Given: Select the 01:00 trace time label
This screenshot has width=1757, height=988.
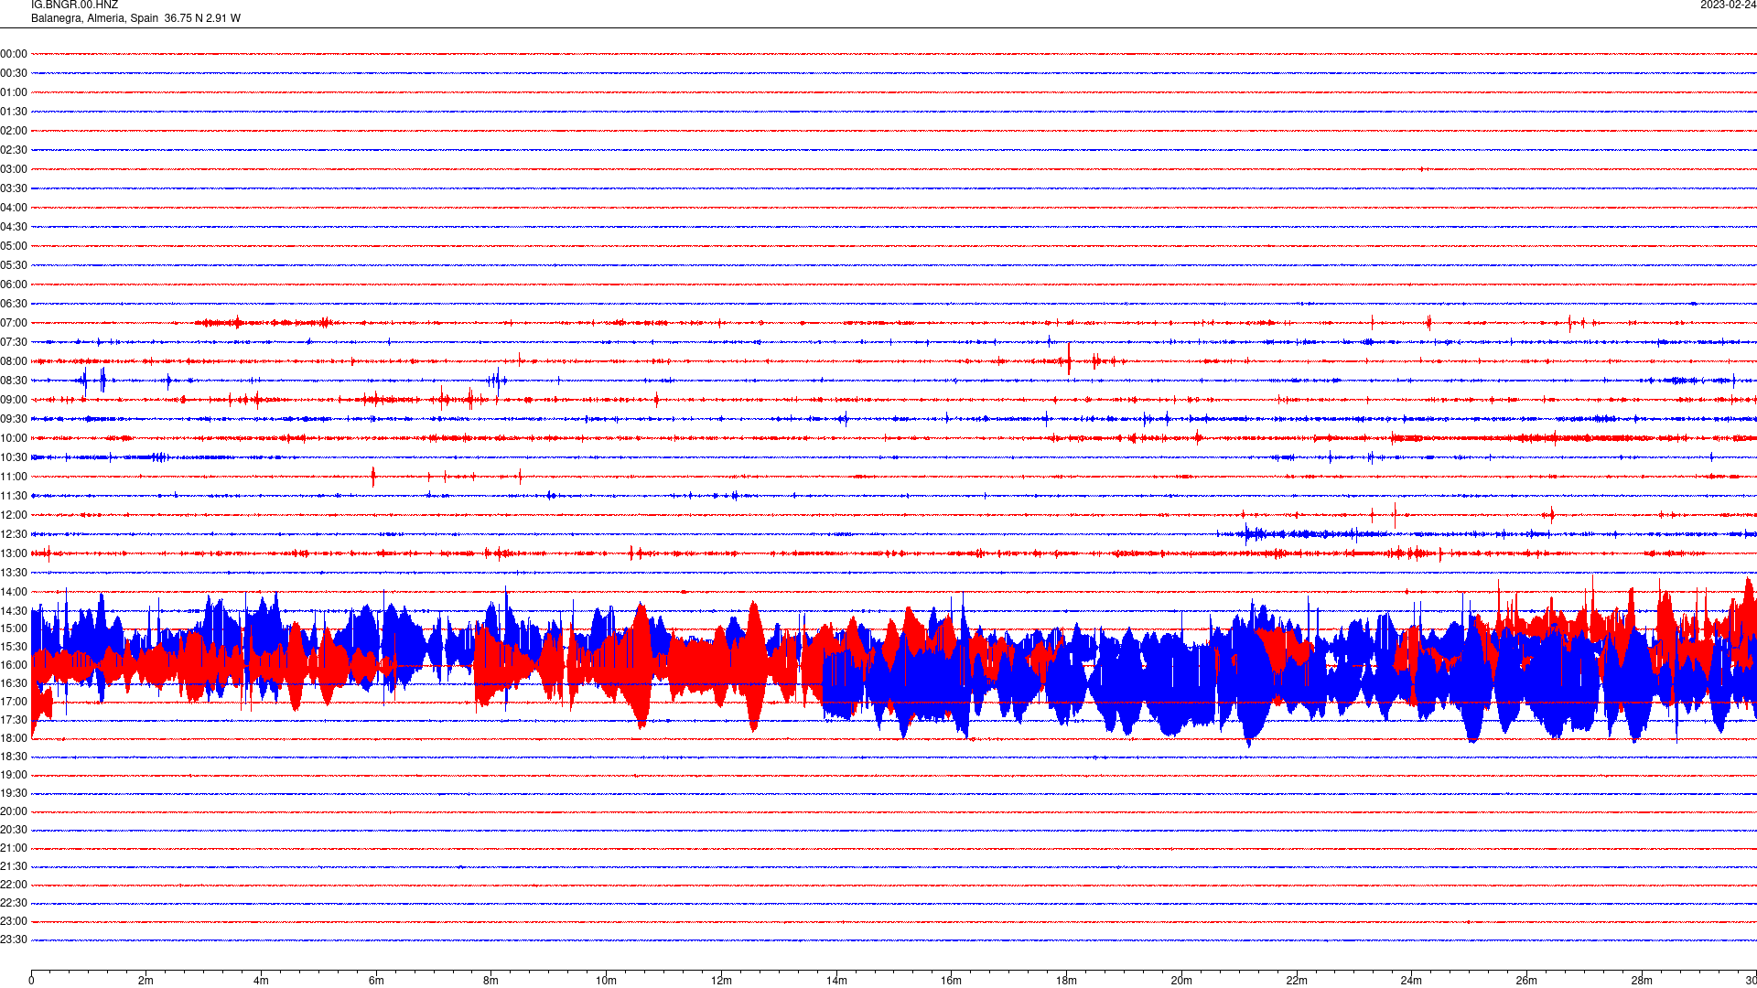Looking at the screenshot, I should click(14, 92).
